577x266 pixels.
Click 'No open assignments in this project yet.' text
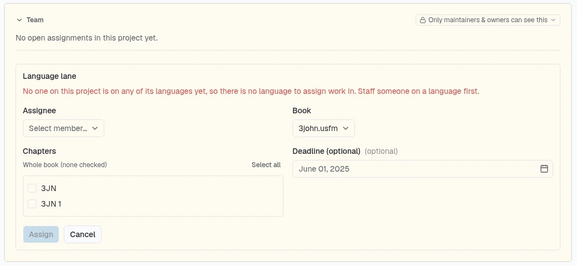point(87,38)
